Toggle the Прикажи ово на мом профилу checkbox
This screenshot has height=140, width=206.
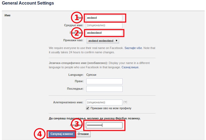click(x=88, y=108)
